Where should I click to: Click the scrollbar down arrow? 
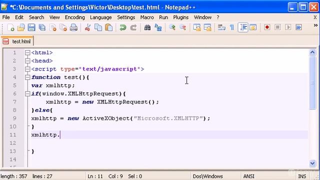(x=312, y=163)
